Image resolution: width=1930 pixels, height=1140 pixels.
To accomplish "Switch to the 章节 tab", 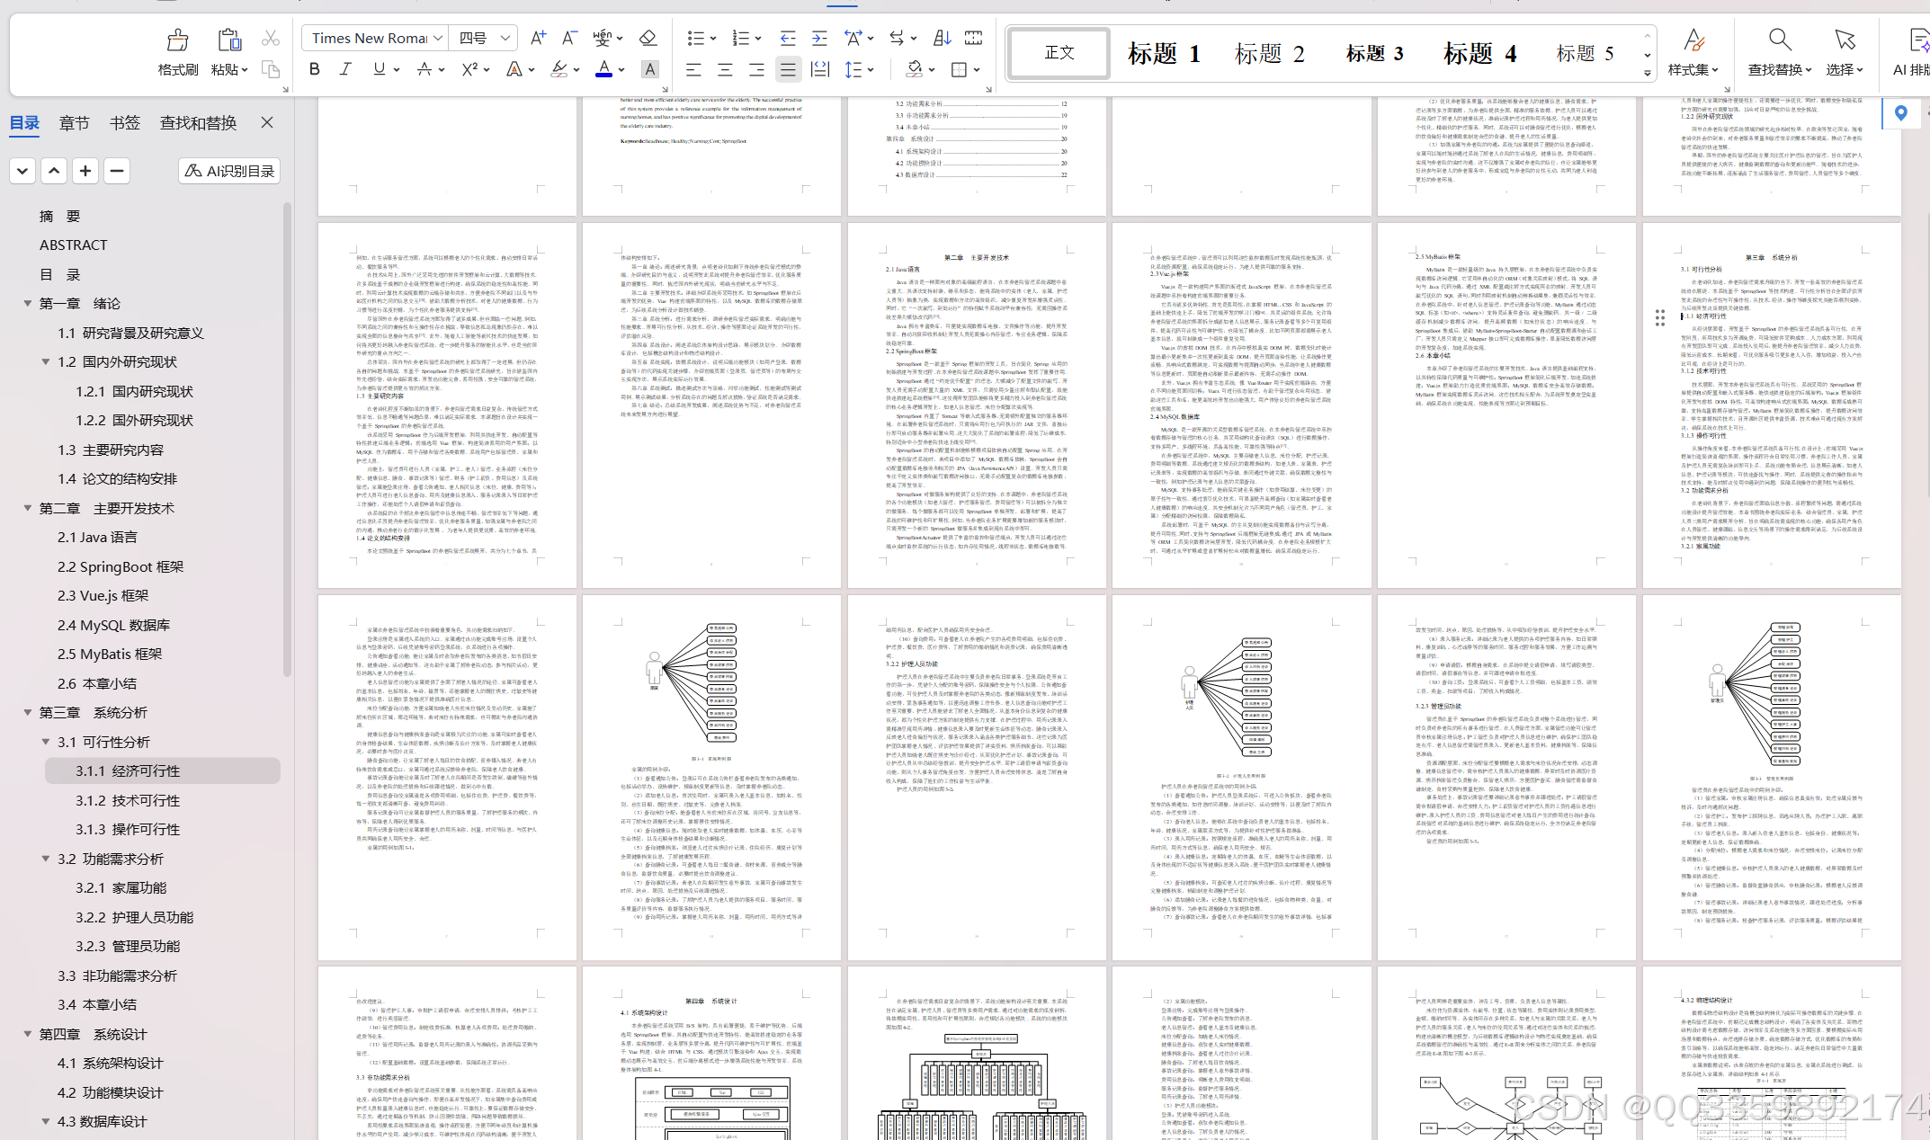I will tap(74, 123).
